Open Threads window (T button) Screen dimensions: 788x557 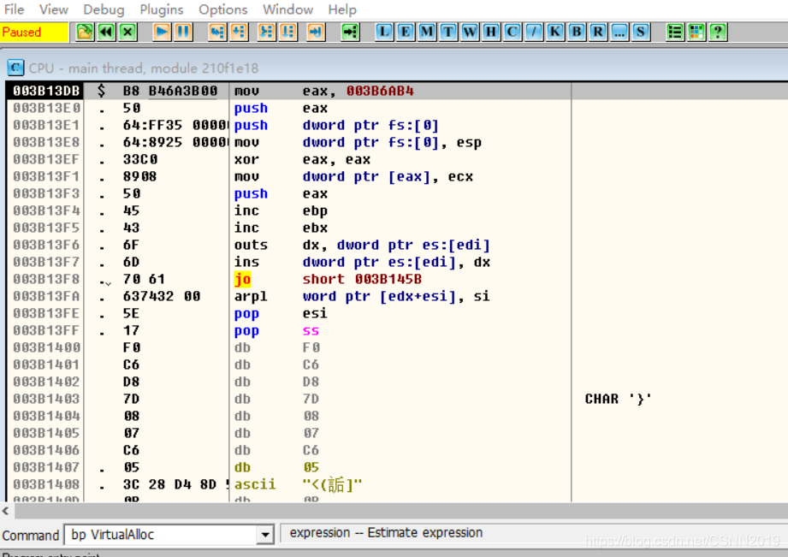(447, 33)
